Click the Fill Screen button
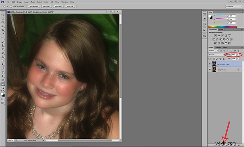The image size is (244, 147). (x=58, y=7)
